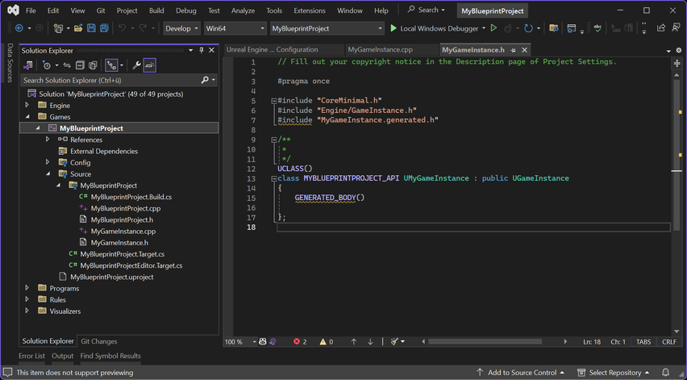Expand the Config folder
The image size is (687, 380).
48,162
